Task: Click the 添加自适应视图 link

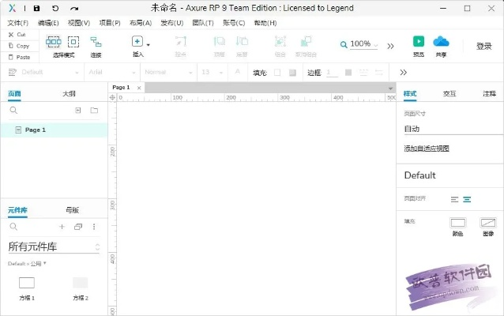Action: click(427, 149)
